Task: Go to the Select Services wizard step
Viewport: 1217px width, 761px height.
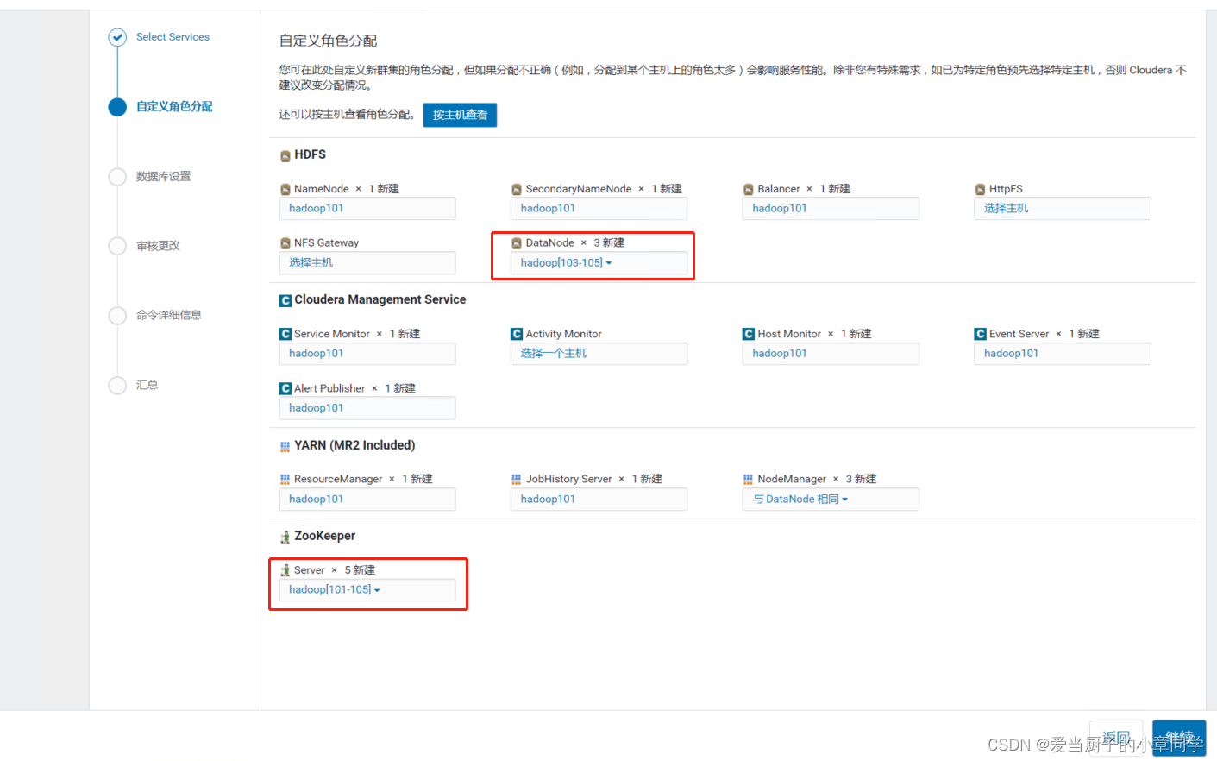Action: (173, 37)
